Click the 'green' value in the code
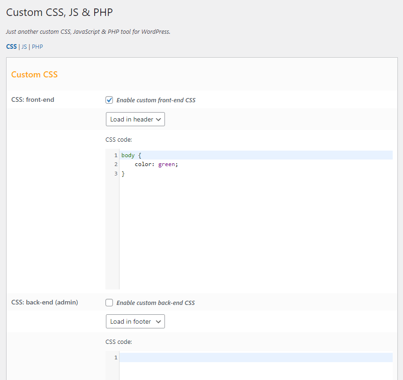This screenshot has width=403, height=380. tap(166, 164)
